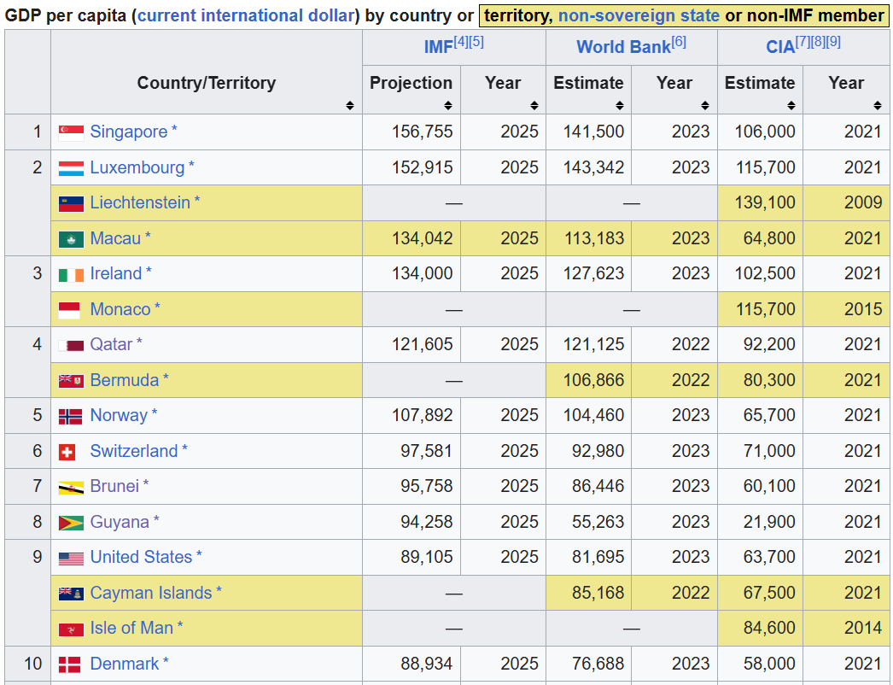The height and width of the screenshot is (685, 893).
Task: Select Singapore IMF projection value 156,755
Action: point(422,132)
